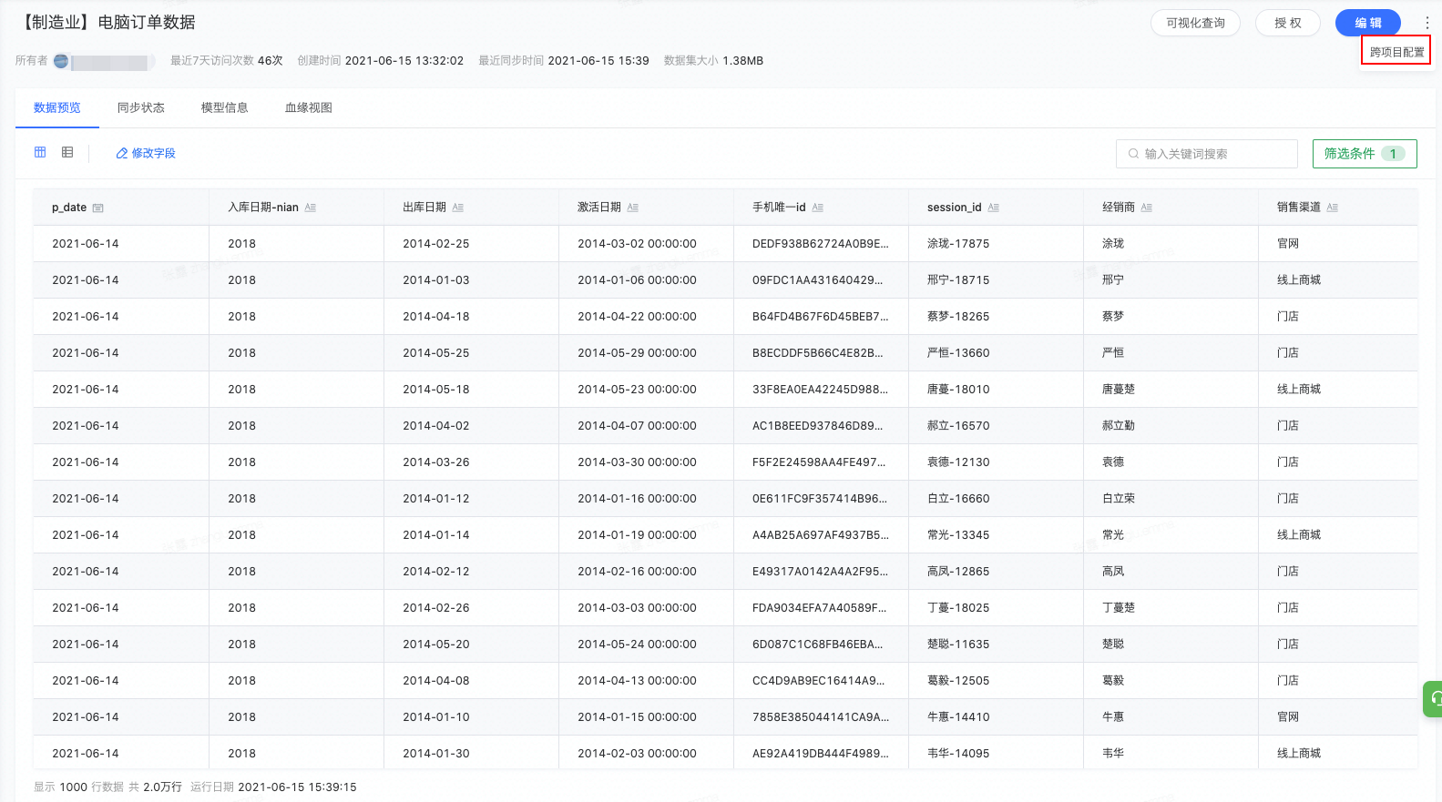Click 门店 in the 蔡梦 row
1442x802 pixels.
[1288, 317]
